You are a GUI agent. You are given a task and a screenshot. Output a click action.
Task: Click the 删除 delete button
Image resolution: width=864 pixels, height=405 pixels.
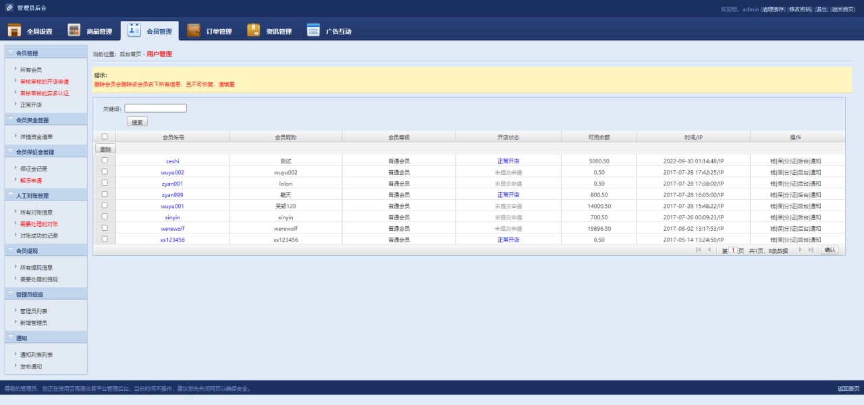point(106,148)
